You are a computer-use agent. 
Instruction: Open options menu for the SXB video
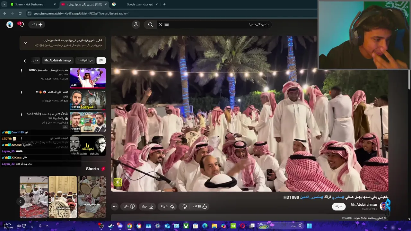click(x=22, y=93)
